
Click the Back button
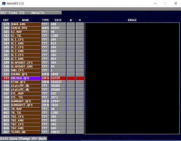tap(42, 139)
